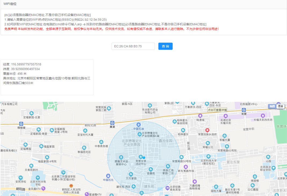Click the 柏林爱乐 residential icon
Screen dimensions: 287x196
coord(183,130)
